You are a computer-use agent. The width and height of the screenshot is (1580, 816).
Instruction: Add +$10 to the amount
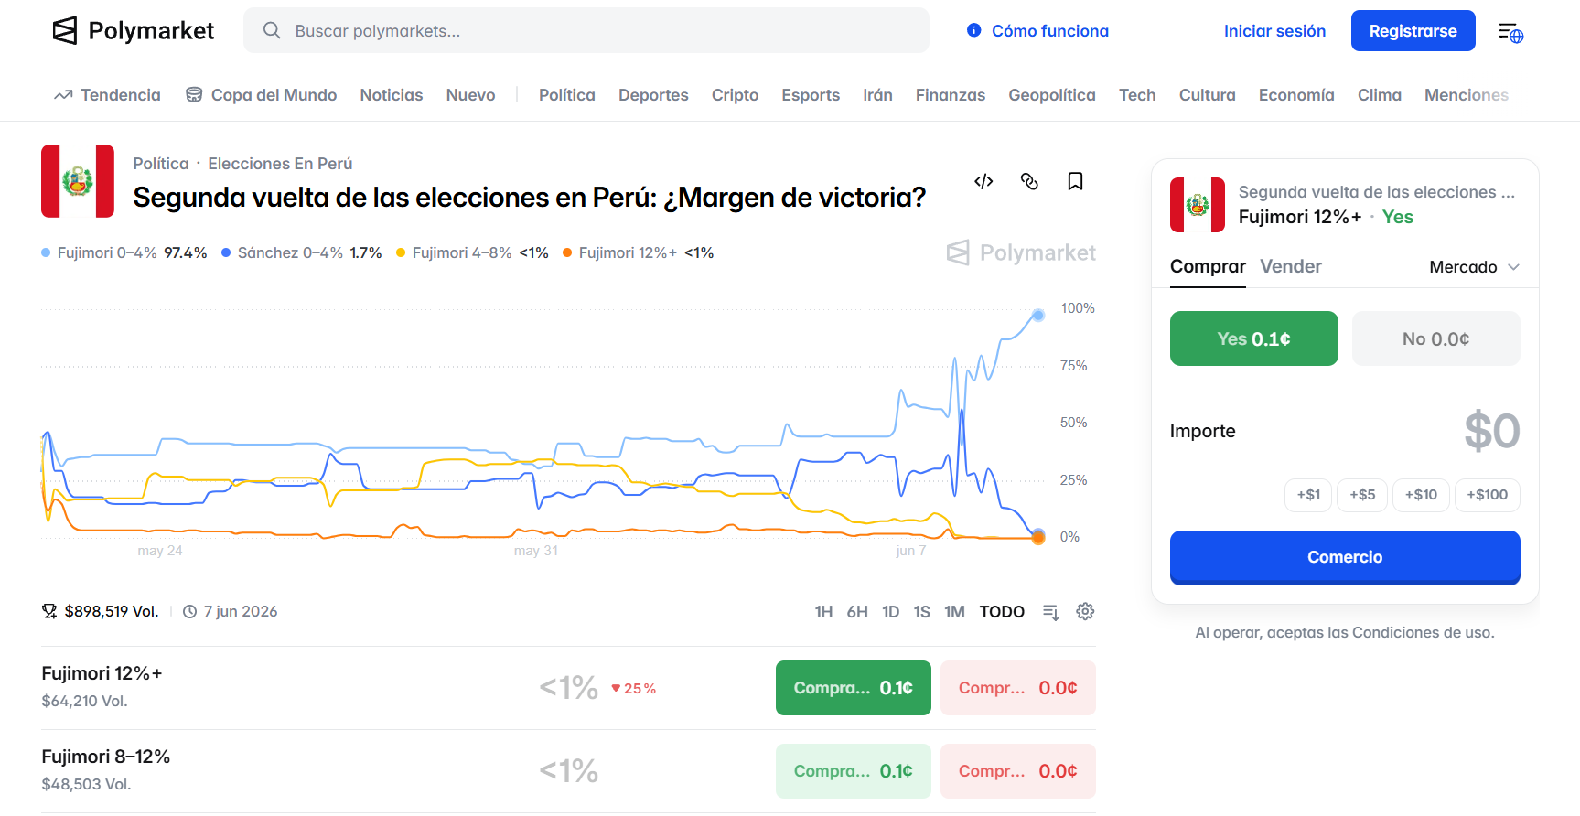[x=1421, y=495]
